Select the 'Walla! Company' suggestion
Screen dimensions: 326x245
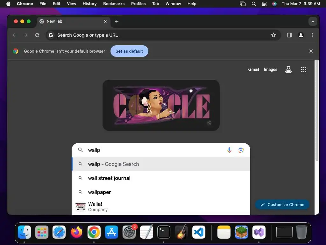click(161, 207)
